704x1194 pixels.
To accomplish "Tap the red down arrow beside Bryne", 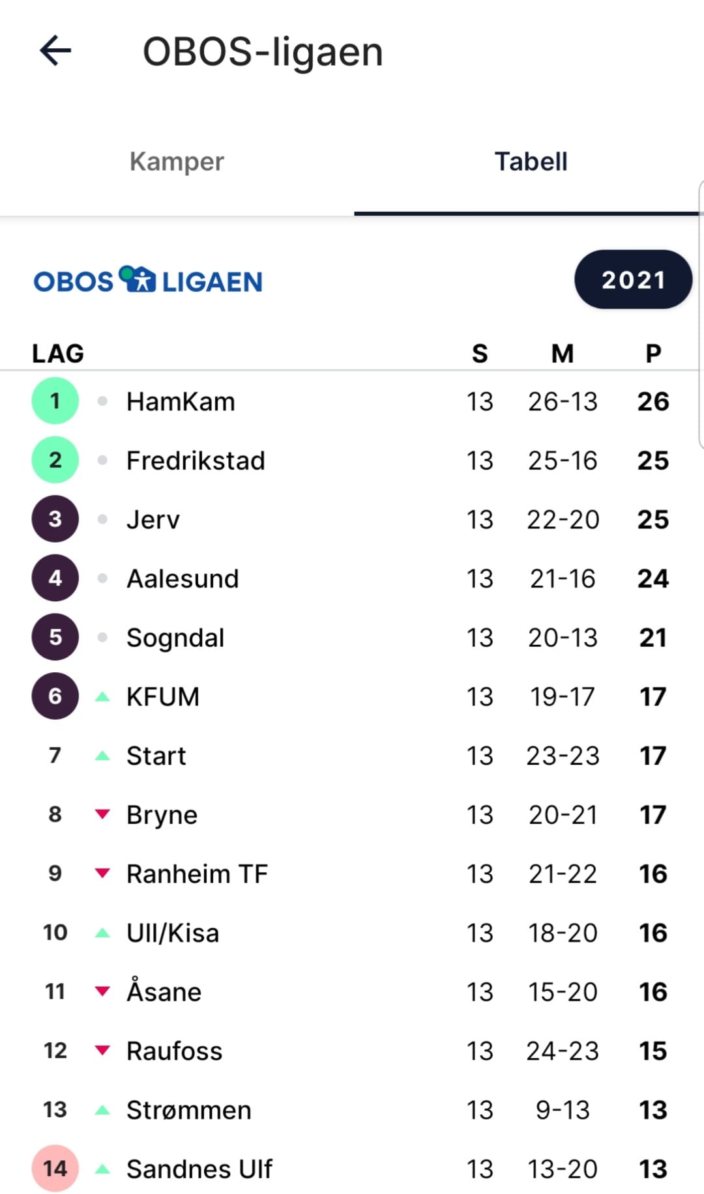I will click(102, 814).
